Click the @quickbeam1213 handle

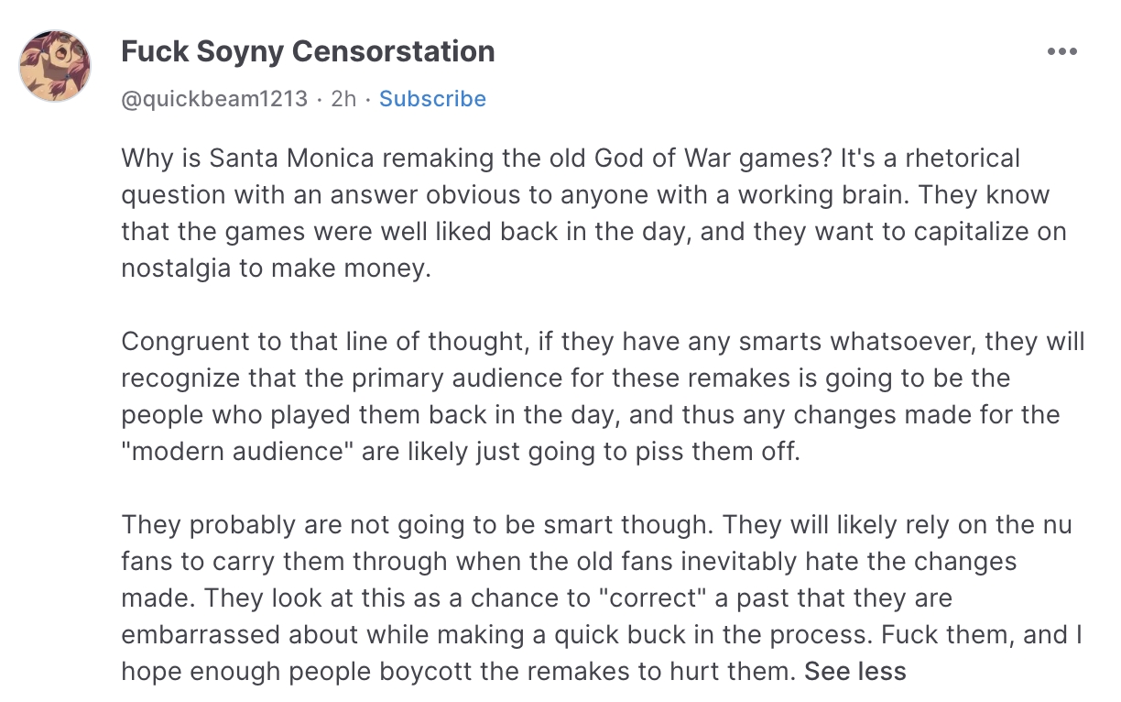coord(214,99)
